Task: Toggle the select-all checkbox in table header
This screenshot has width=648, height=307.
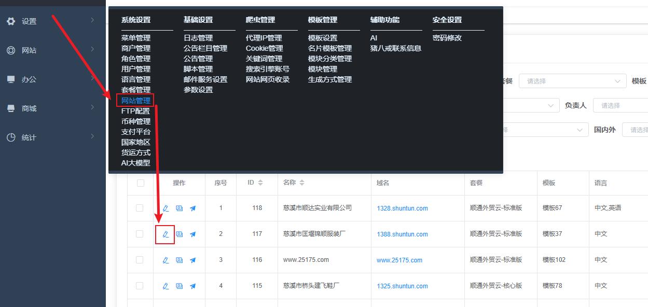Action: click(x=140, y=183)
